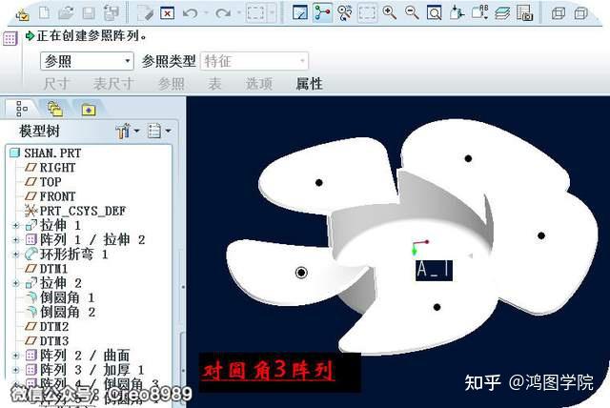Image resolution: width=610 pixels, height=408 pixels.
Task: Select the DTM2 datum plane
Action: [x=54, y=326]
